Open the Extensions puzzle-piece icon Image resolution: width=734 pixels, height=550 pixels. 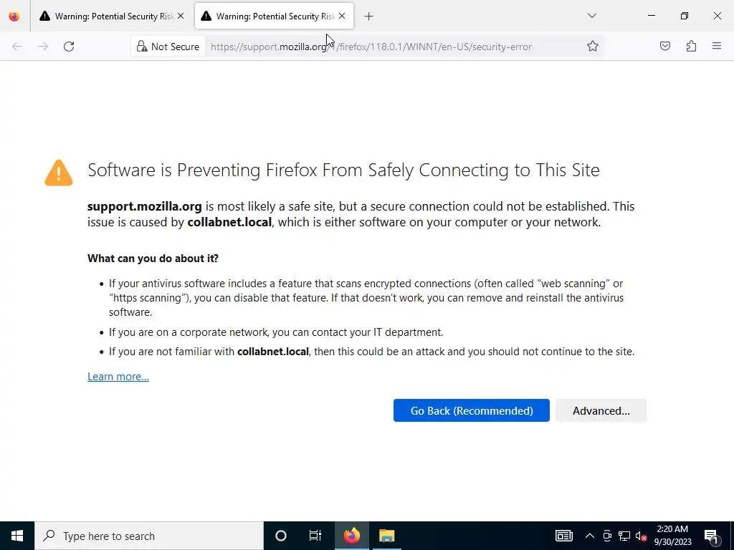click(x=691, y=47)
